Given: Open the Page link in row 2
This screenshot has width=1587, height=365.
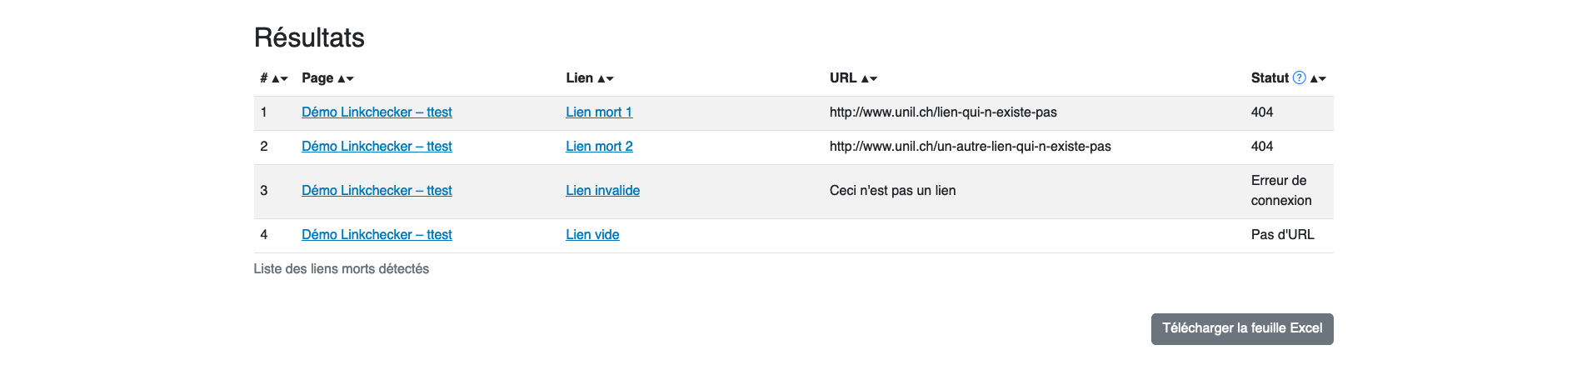Looking at the screenshot, I should pyautogui.click(x=377, y=147).
